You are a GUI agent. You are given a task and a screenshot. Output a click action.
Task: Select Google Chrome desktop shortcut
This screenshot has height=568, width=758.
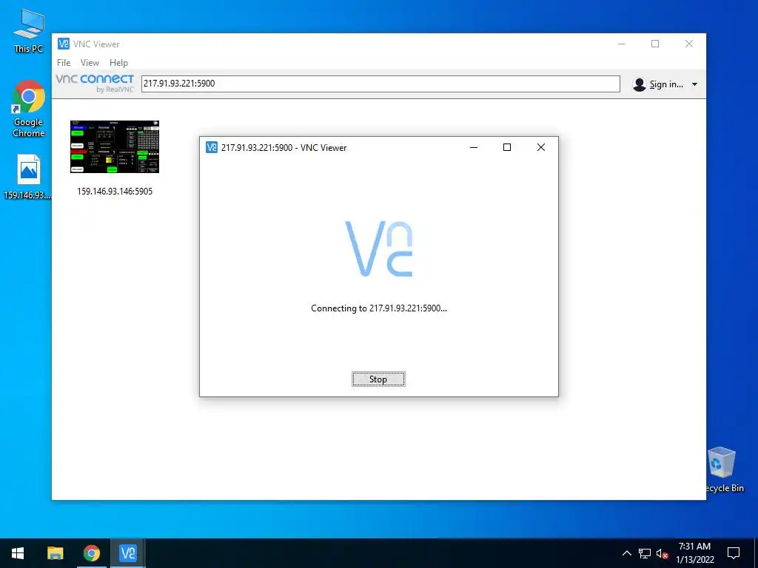coord(29,109)
